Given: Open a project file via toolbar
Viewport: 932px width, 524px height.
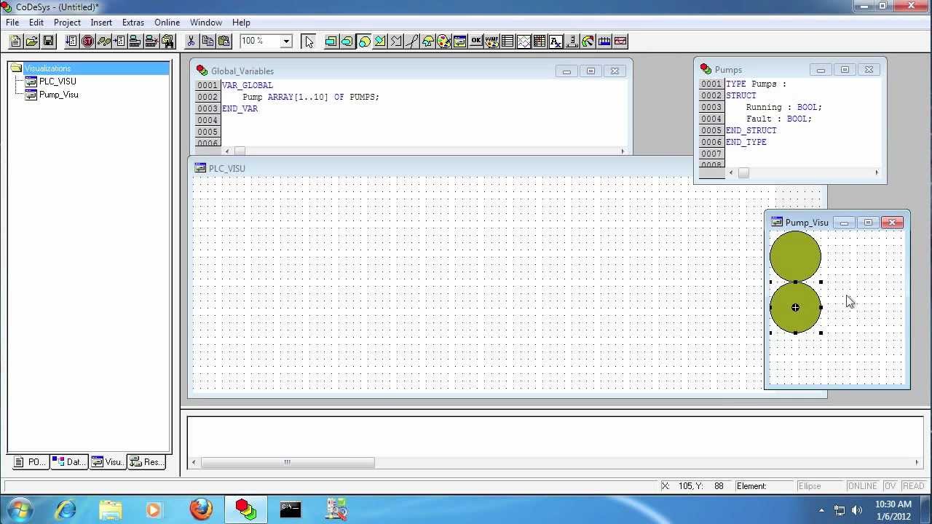Looking at the screenshot, I should (32, 41).
